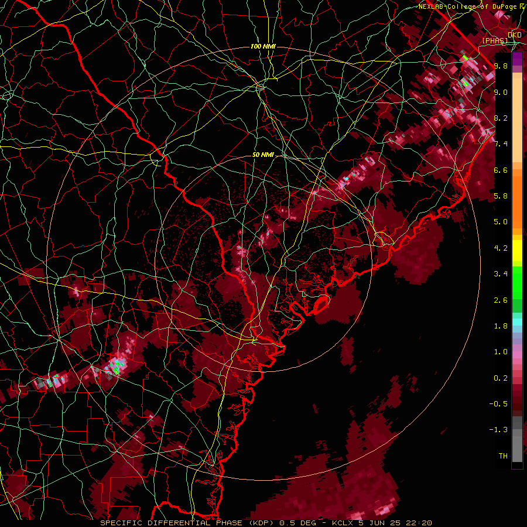527x527 pixels.
Task: Click the KCLX 5 JUN 25 22:20 timestamp
Action: (x=382, y=523)
